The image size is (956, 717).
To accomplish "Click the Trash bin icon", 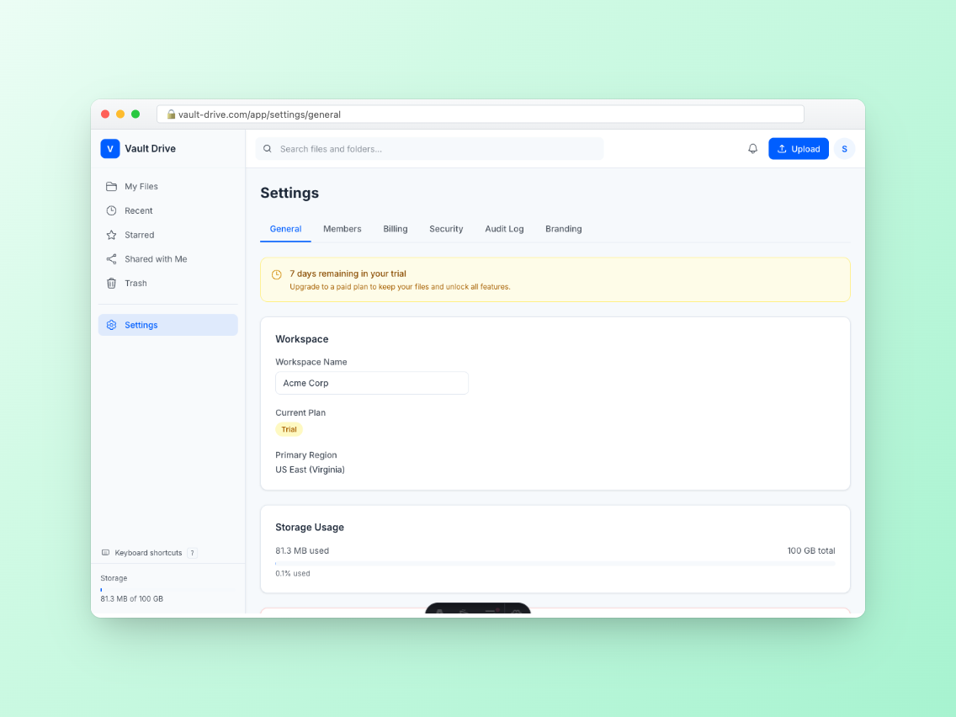I will (x=111, y=284).
